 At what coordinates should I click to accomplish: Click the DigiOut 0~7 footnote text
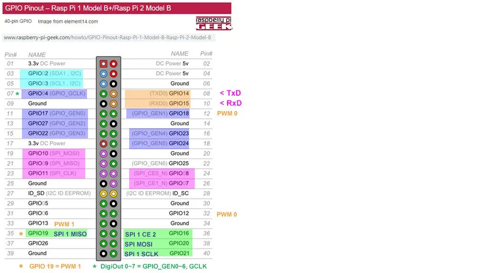(x=153, y=266)
